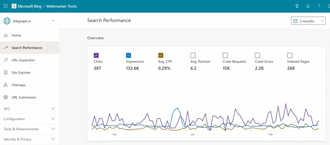Click the URL Inspection magnifier icon
Image resolution: width=330 pixels, height=145 pixels.
(x=5, y=60)
